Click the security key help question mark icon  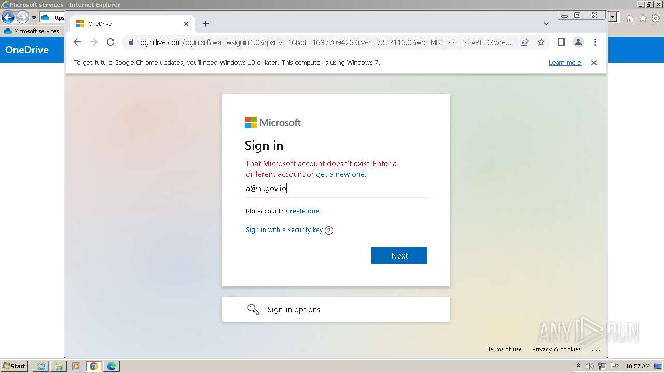[x=329, y=231]
